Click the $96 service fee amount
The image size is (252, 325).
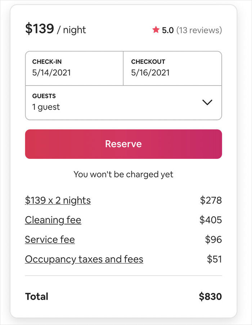pyautogui.click(x=213, y=239)
